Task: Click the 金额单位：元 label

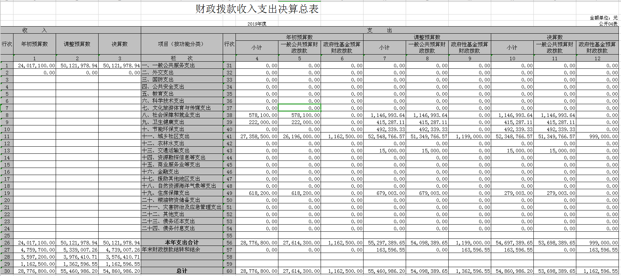Action: click(x=603, y=18)
